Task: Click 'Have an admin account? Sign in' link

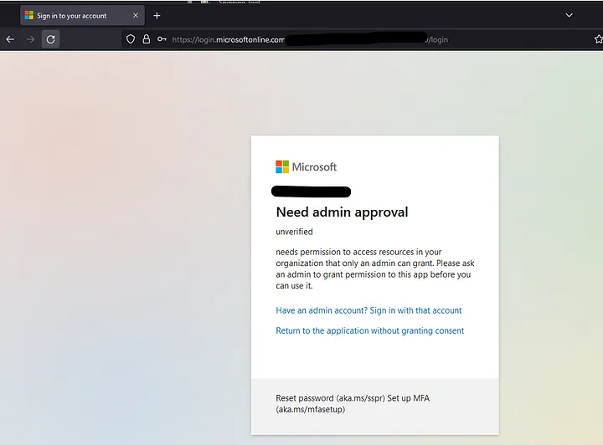Action: coord(368,310)
